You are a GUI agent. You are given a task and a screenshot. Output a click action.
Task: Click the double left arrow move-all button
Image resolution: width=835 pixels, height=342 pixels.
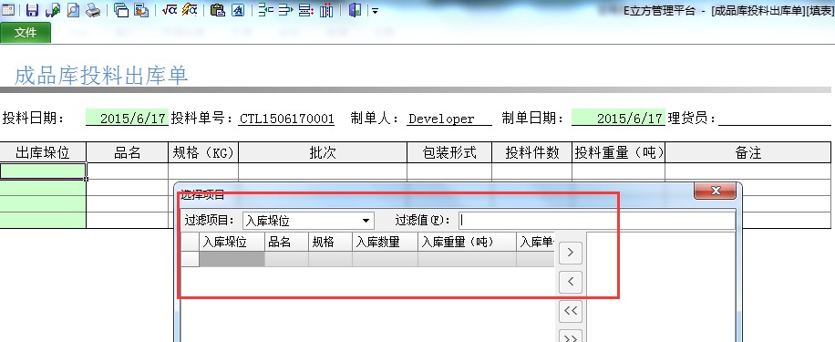coord(571,311)
